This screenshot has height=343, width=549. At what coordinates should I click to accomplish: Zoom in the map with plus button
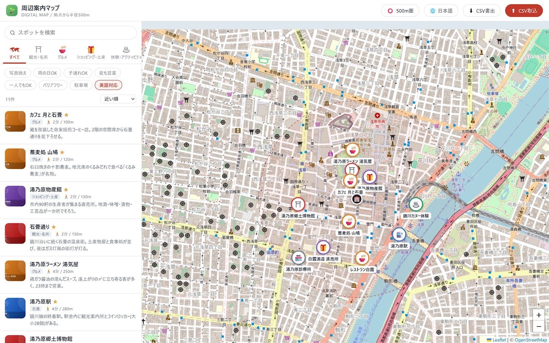pos(539,315)
